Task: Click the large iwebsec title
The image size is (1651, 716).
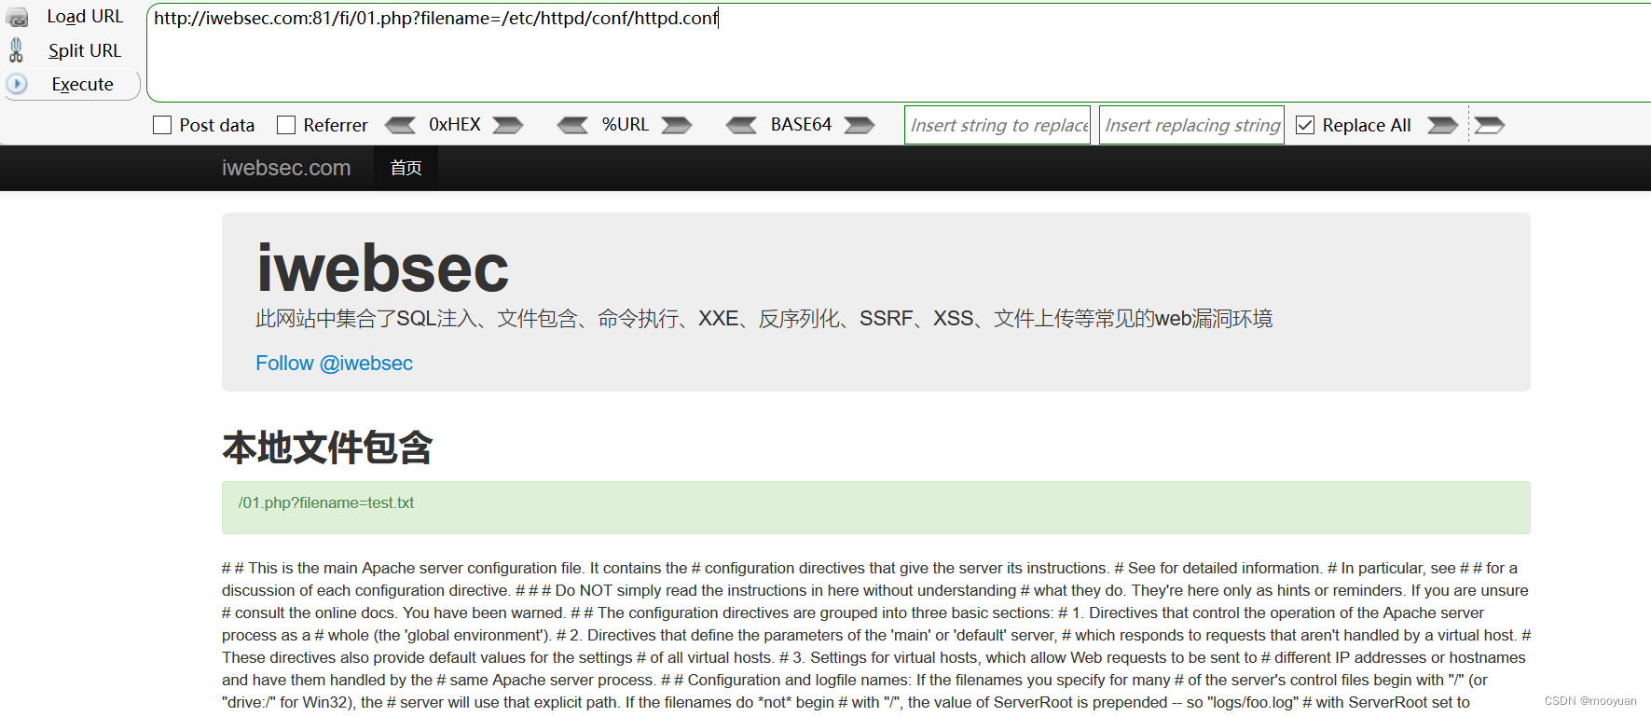Action: coord(382,268)
